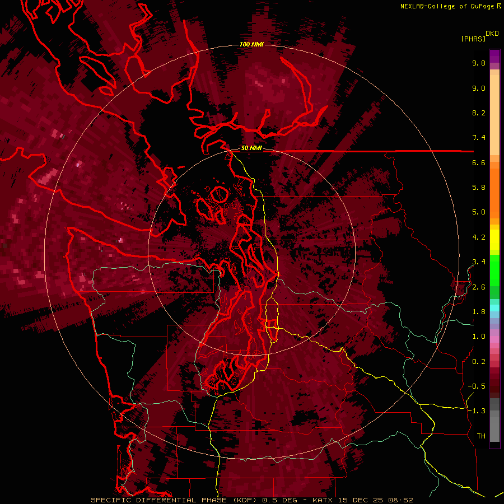Viewport: 504px width, 504px height.
Task: Select the 2.6 value on the color scale
Action: [x=479, y=287]
